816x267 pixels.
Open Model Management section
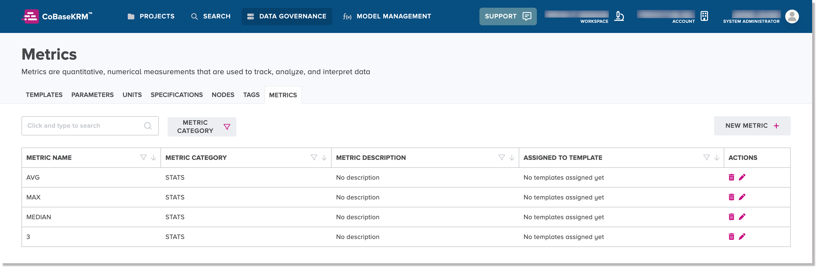coord(387,16)
